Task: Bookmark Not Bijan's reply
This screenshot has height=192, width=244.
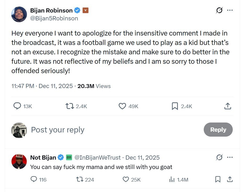Action: 218,179
